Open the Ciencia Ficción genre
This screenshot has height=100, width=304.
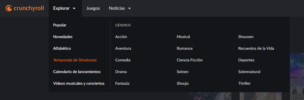click(190, 60)
